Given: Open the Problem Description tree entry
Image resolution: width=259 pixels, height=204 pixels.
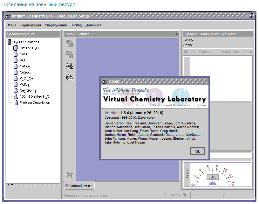Looking at the screenshot, I should tap(35, 102).
